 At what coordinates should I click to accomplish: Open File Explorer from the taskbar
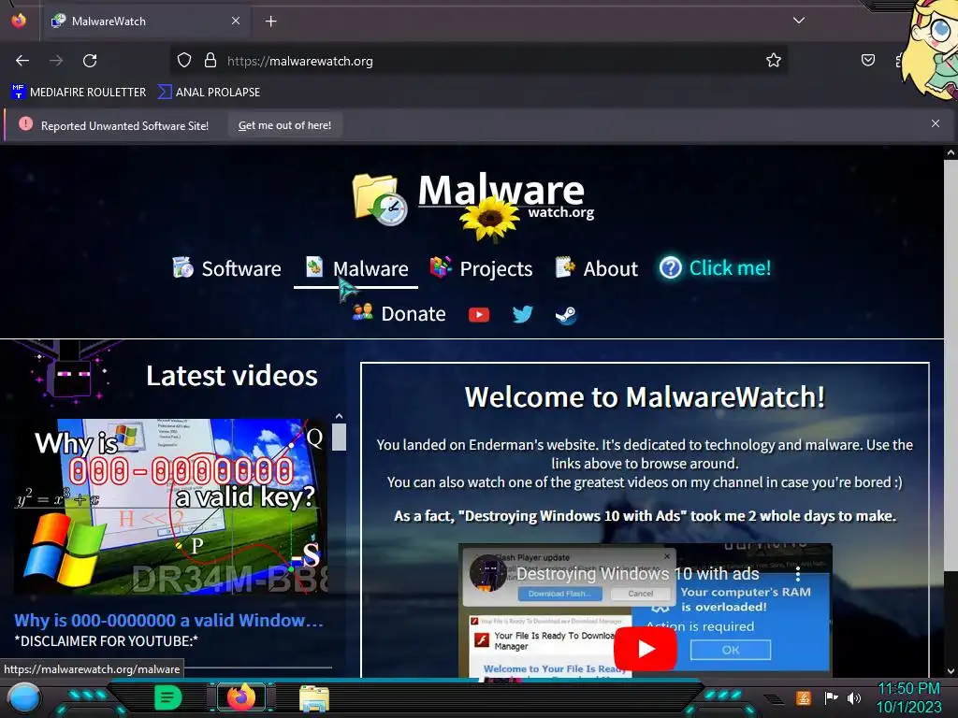click(x=314, y=698)
